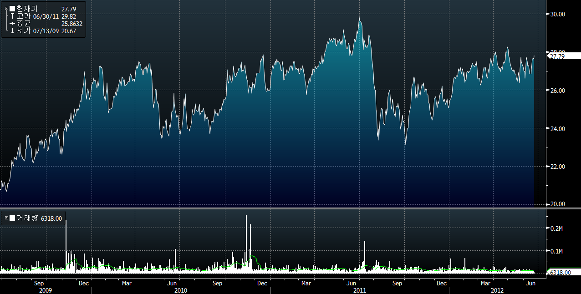Click the 24.00 price axis label
Viewport: 581px width, 294px height.
pyautogui.click(x=558, y=129)
